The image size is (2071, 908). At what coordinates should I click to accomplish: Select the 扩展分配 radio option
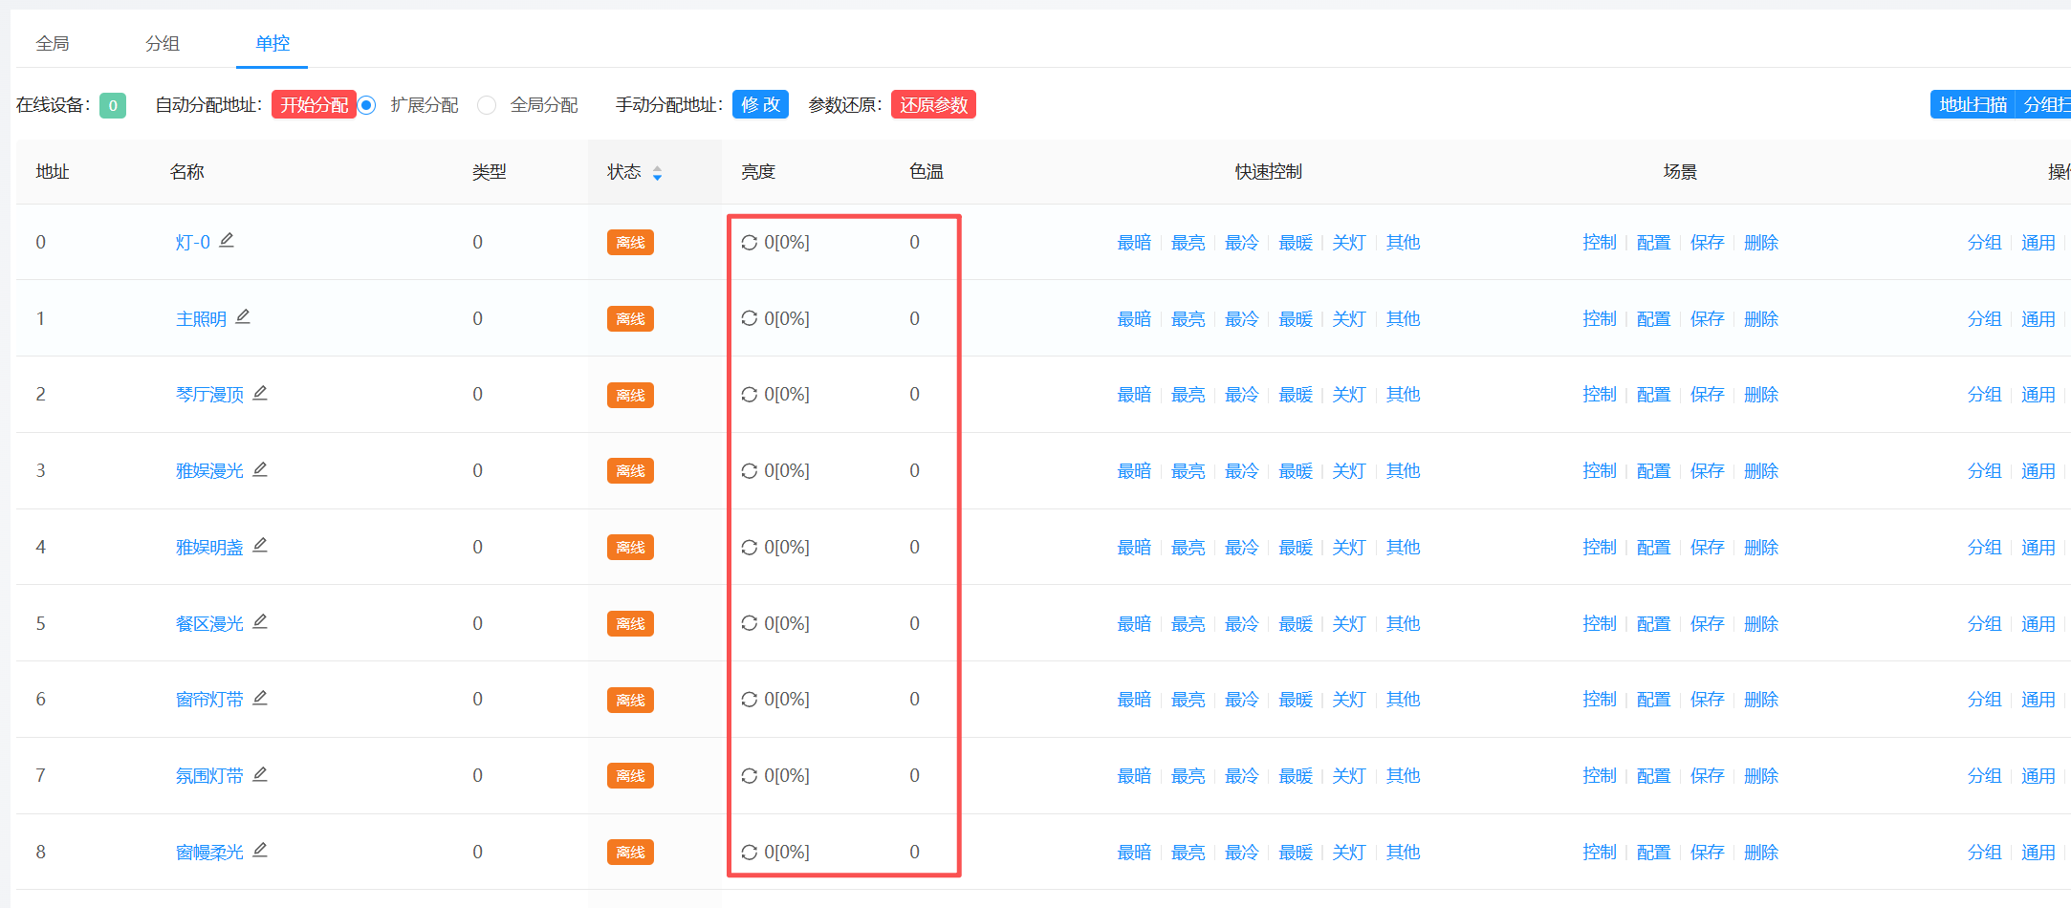click(367, 105)
